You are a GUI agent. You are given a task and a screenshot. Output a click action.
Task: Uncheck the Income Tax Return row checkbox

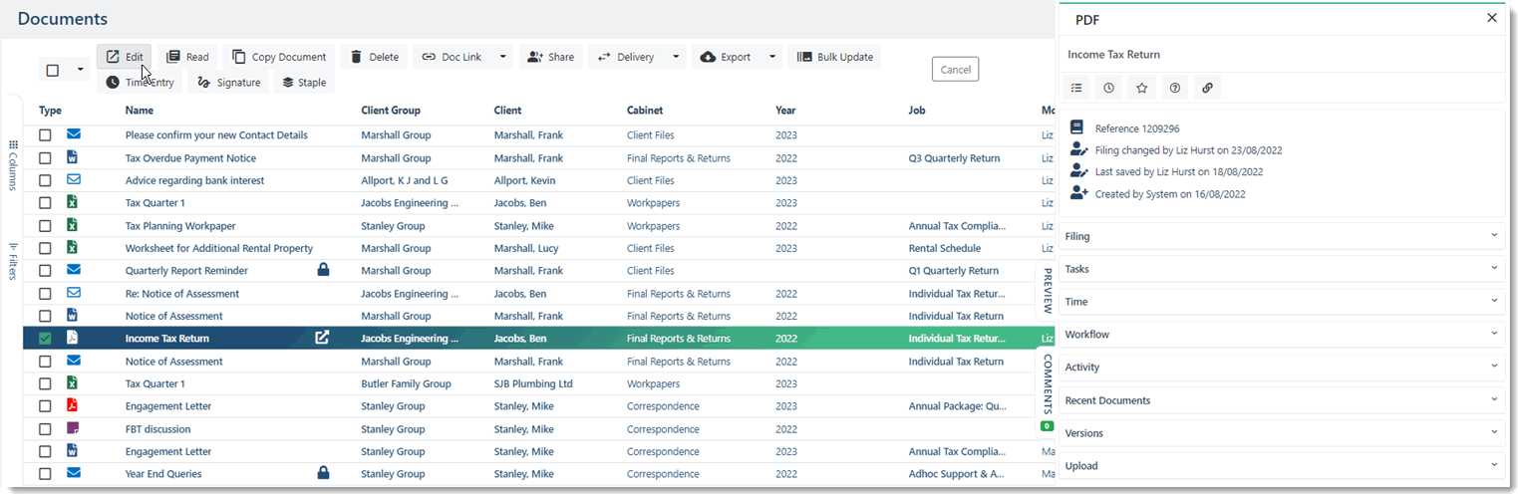pos(45,339)
